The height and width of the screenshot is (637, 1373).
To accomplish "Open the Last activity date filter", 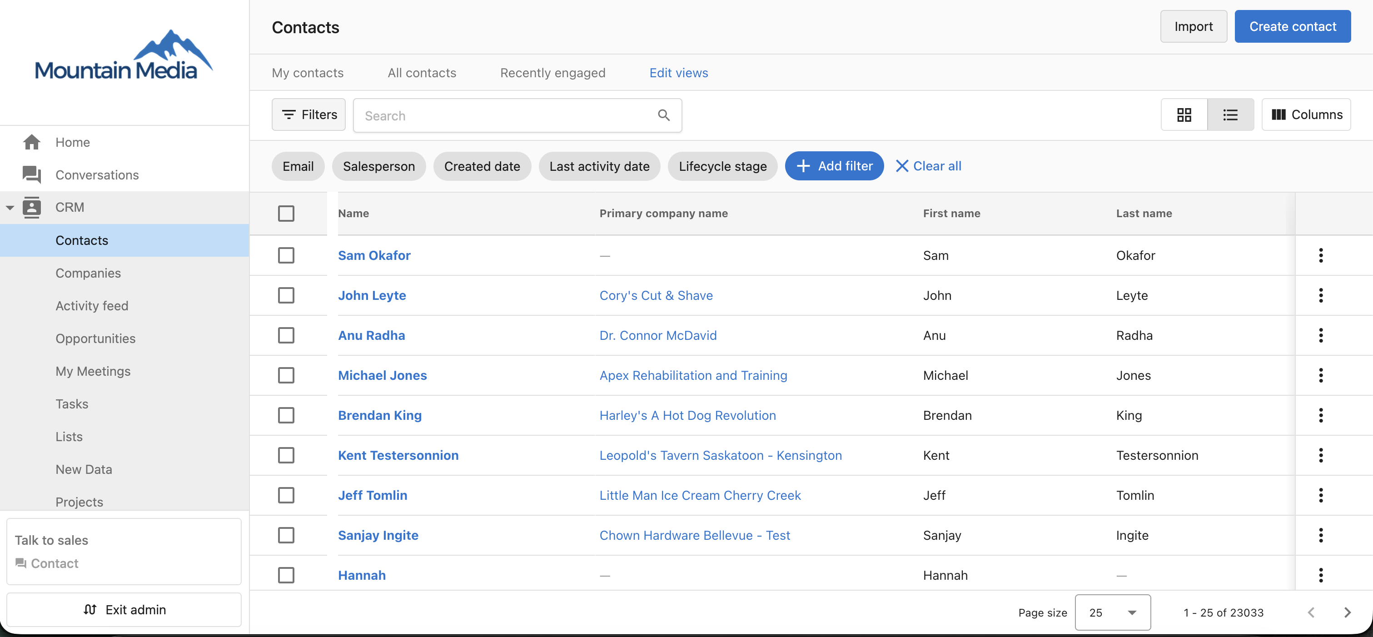I will (599, 166).
